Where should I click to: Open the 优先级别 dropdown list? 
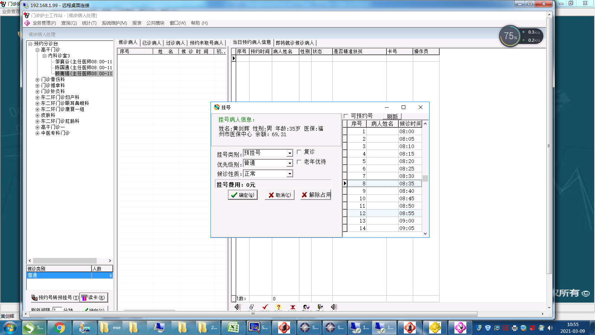tap(290, 163)
